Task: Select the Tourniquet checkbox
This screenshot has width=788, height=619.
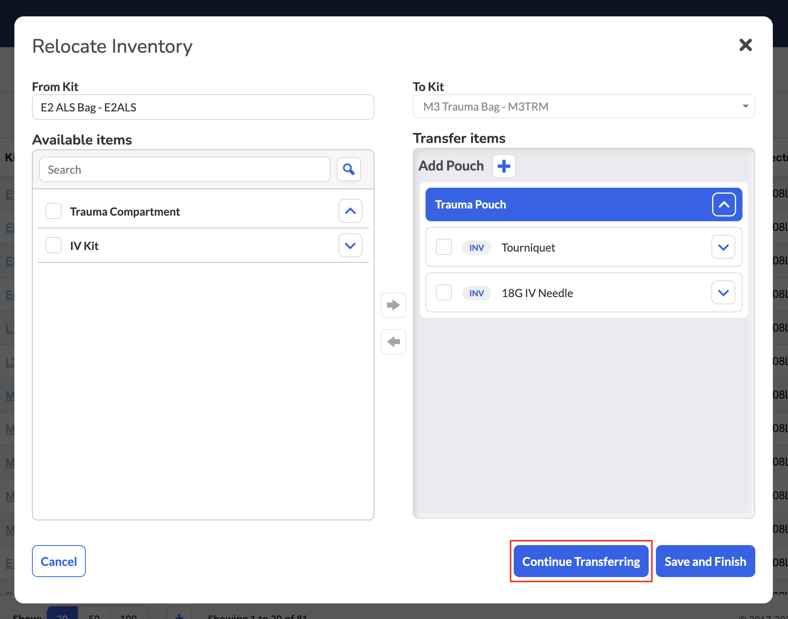Action: [x=444, y=247]
